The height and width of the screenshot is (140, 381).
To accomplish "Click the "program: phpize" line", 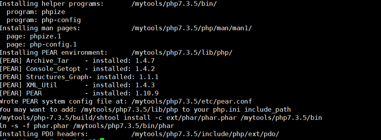I will coord(36,12).
